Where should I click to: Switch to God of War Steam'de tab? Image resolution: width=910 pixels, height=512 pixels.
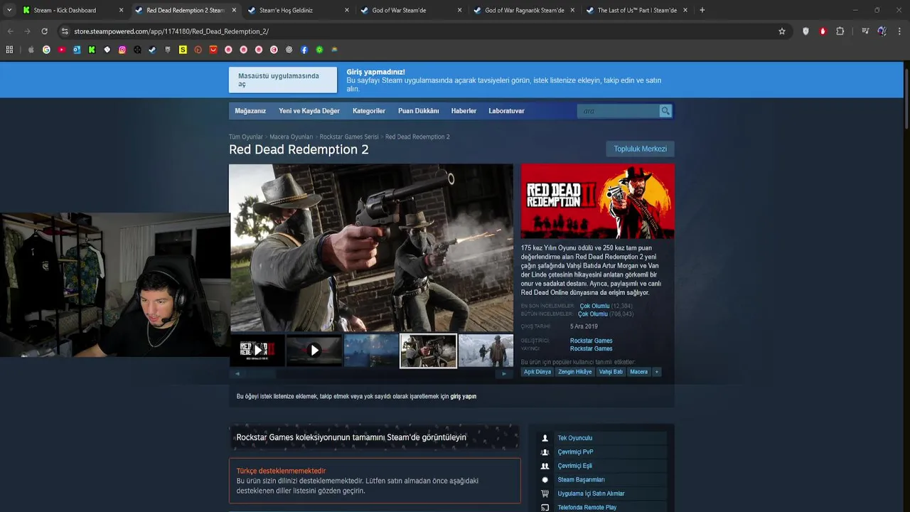pyautogui.click(x=399, y=10)
